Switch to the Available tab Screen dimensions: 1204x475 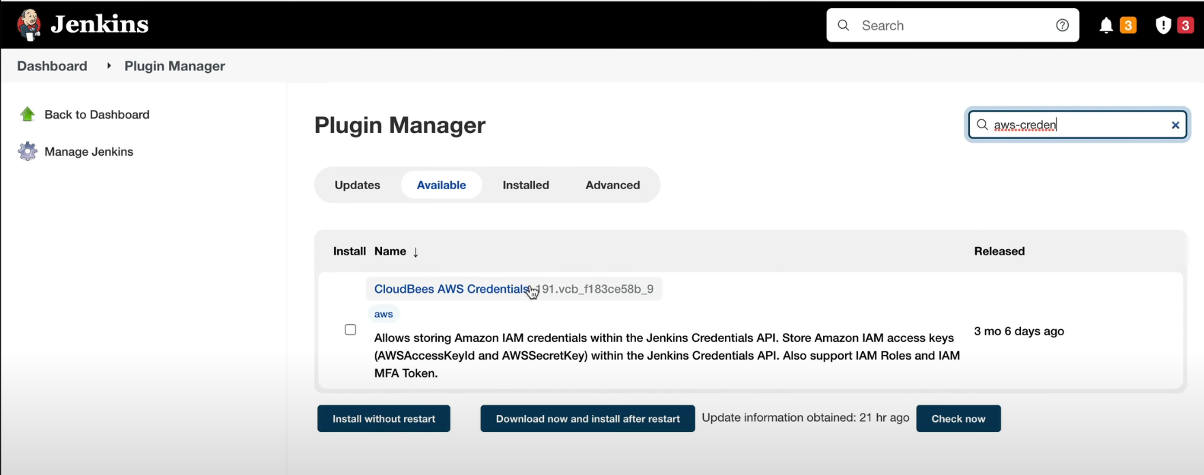(x=442, y=185)
